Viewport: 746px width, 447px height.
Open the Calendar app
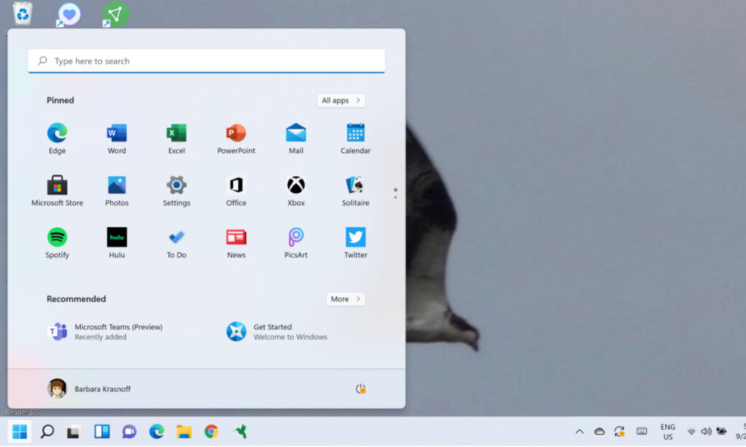tap(356, 138)
